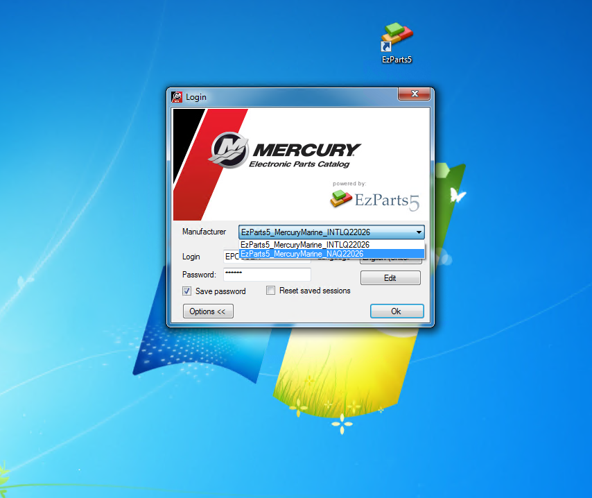
Task: Confirm login with the Ok button
Action: 397,311
